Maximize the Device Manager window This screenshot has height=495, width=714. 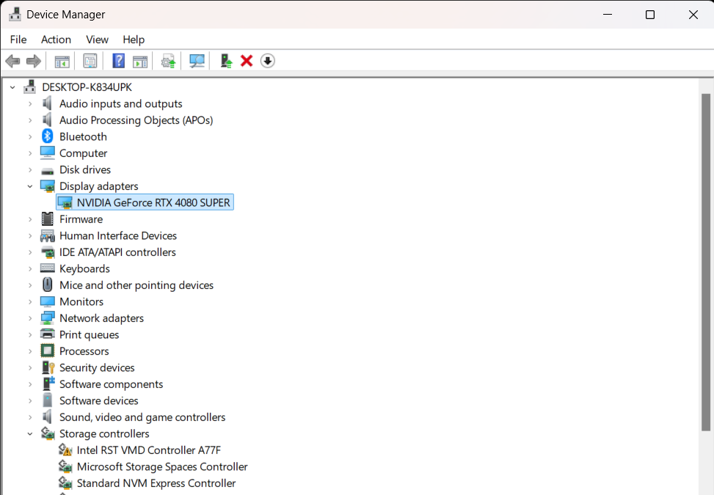[x=650, y=15]
